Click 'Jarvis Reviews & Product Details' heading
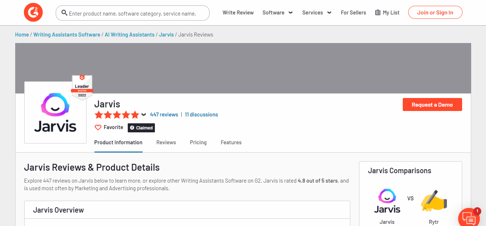The image size is (486, 226). (92, 167)
